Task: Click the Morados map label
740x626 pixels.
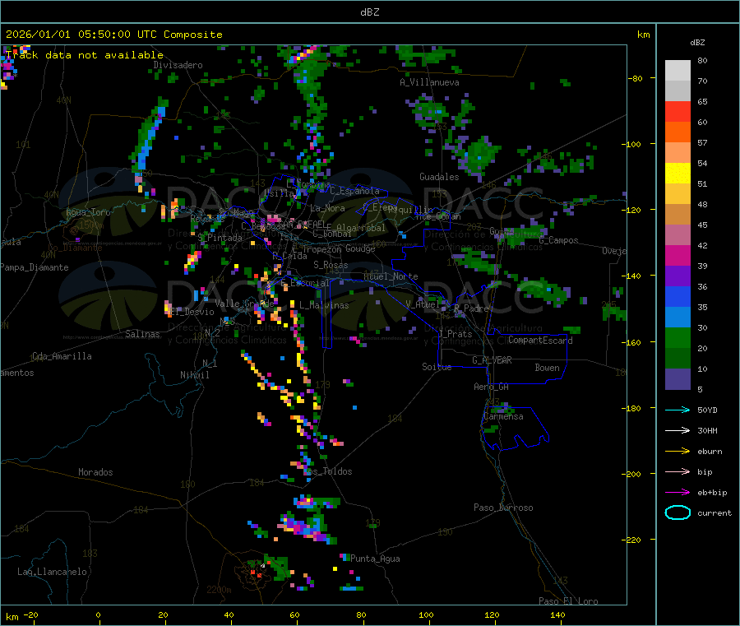Action: (95, 472)
